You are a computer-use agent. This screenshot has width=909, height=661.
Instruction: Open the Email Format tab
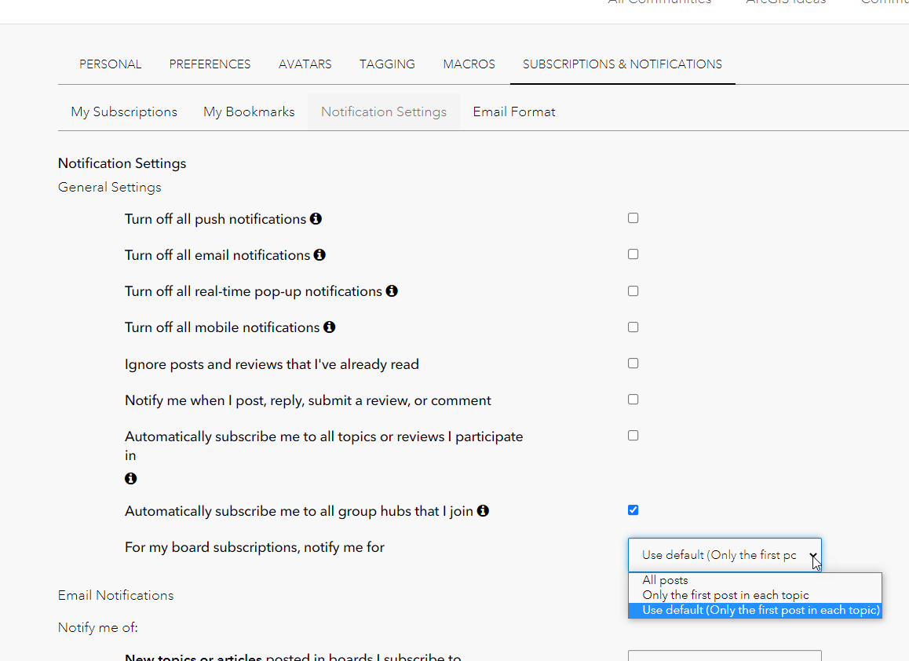[x=513, y=111]
